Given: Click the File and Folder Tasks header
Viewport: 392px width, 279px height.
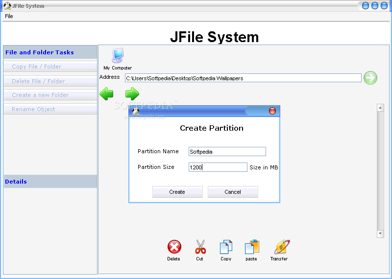Looking at the screenshot, I should pyautogui.click(x=50, y=52).
